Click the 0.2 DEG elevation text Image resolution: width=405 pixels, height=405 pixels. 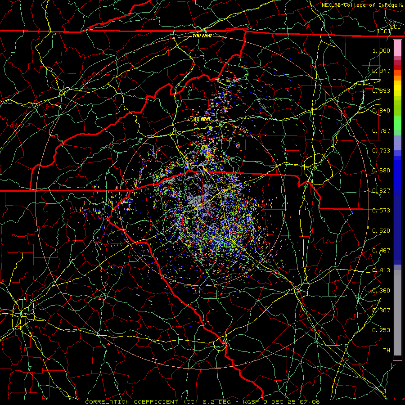pyautogui.click(x=217, y=402)
